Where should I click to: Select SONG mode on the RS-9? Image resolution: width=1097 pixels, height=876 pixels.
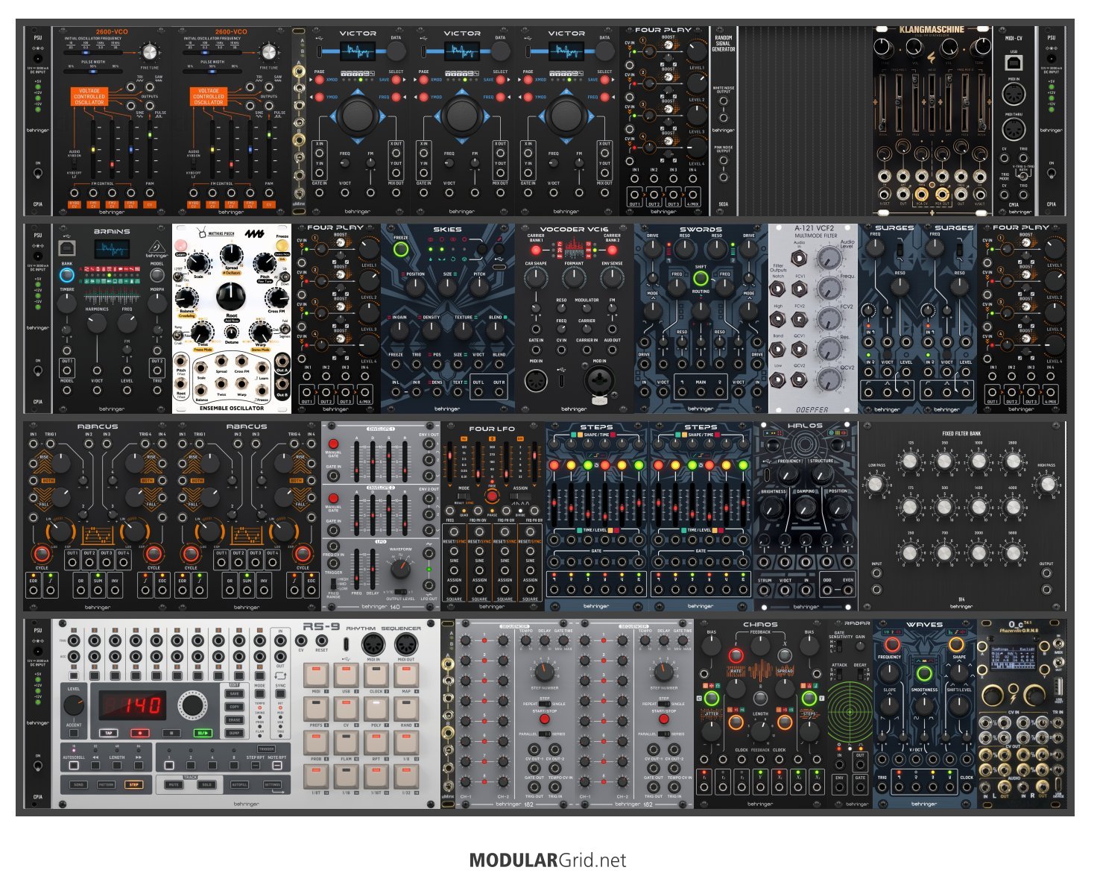click(x=78, y=784)
